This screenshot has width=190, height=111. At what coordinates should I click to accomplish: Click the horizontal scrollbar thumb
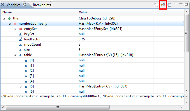[x=58, y=107]
